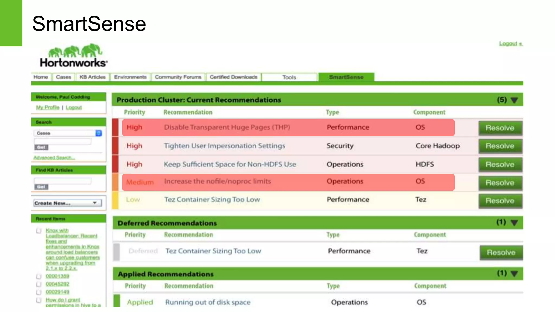Click Go button under Search
This screenshot has width=555, height=312.
pyautogui.click(x=41, y=147)
